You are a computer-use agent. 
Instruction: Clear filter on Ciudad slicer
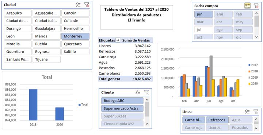87,5
